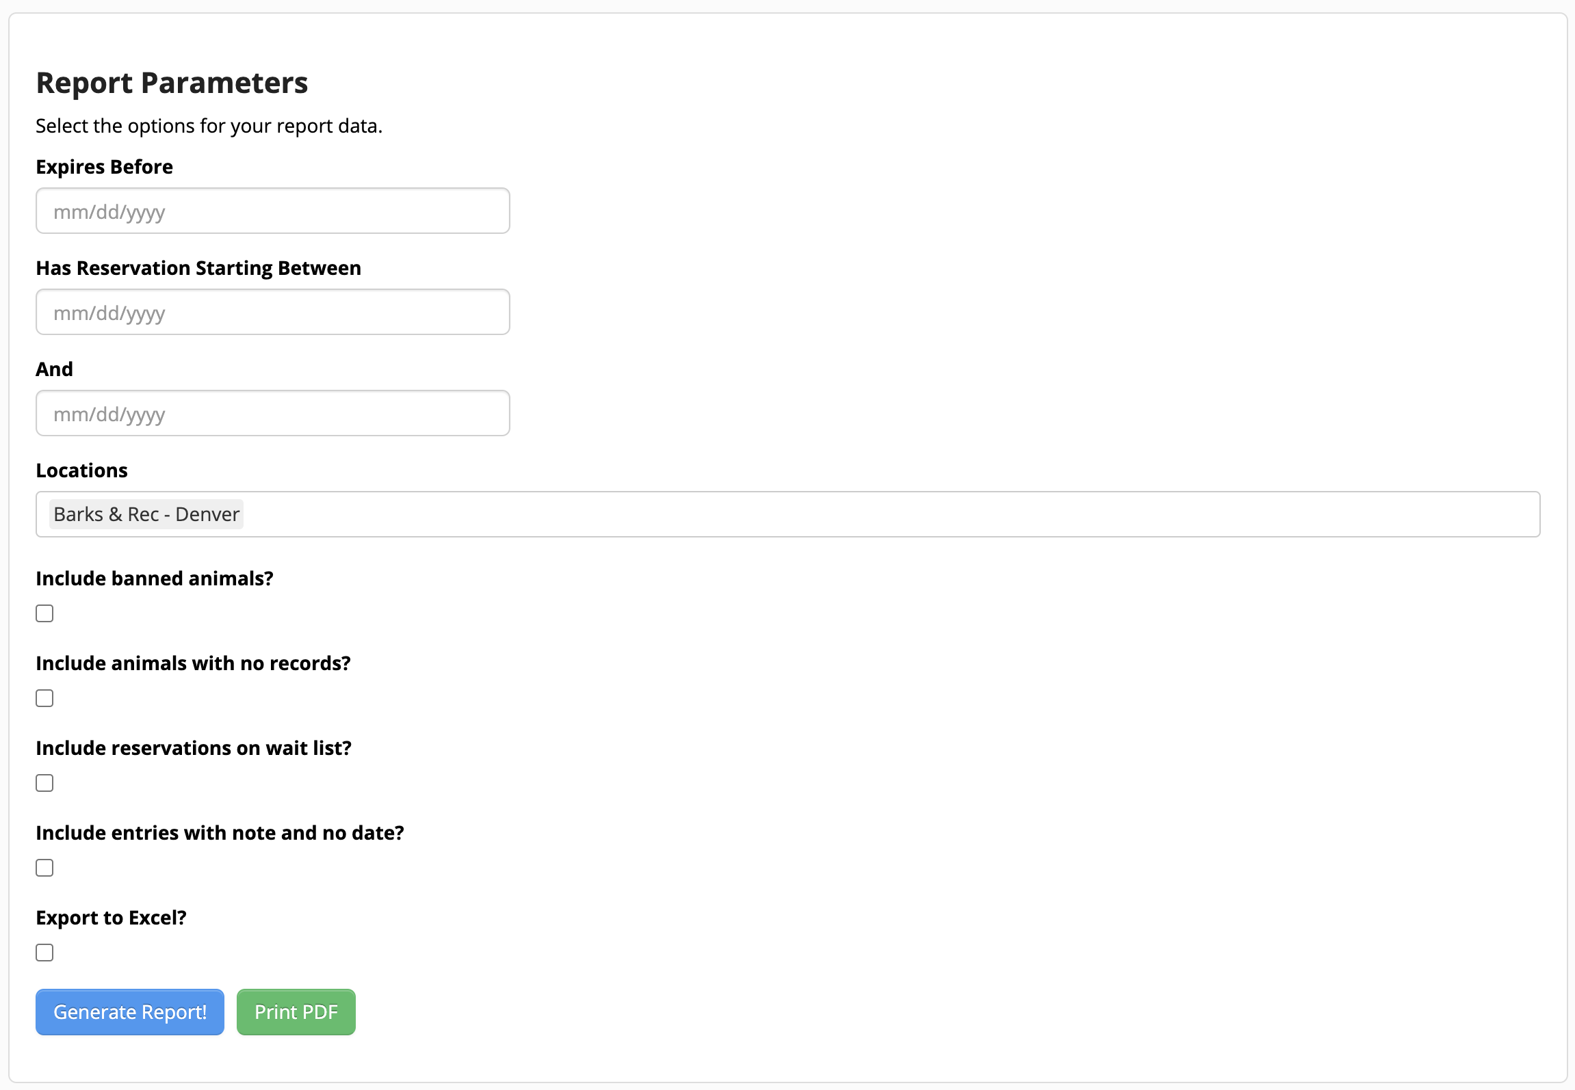
Task: Click the Print PDF button
Action: click(x=296, y=1012)
